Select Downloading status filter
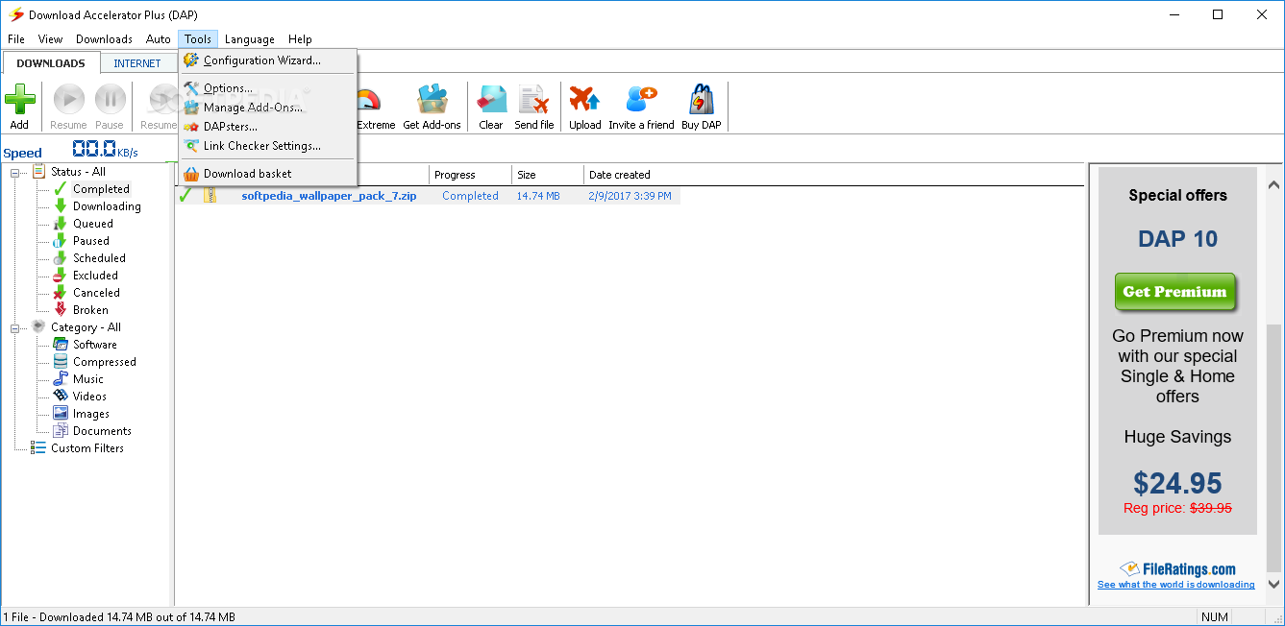The width and height of the screenshot is (1285, 626). coord(107,206)
